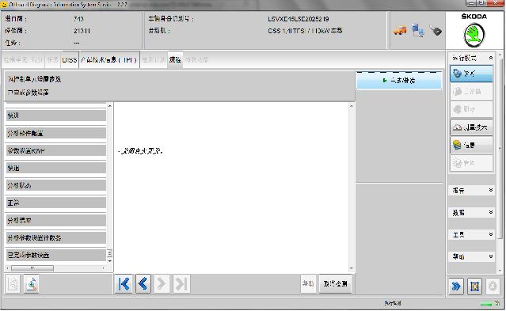
Task: Select the diagnosis mode button with gear icon
Action: 471,74
